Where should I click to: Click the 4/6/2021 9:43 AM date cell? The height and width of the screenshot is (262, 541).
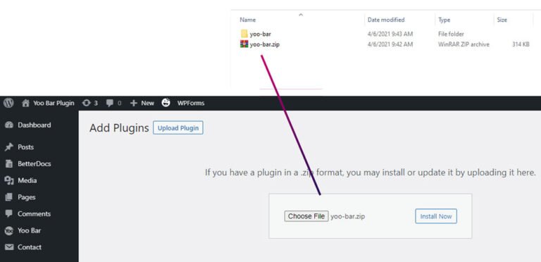pos(390,34)
